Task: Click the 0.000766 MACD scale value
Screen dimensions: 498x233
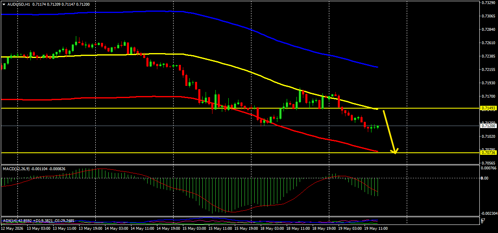Action: pos(488,168)
